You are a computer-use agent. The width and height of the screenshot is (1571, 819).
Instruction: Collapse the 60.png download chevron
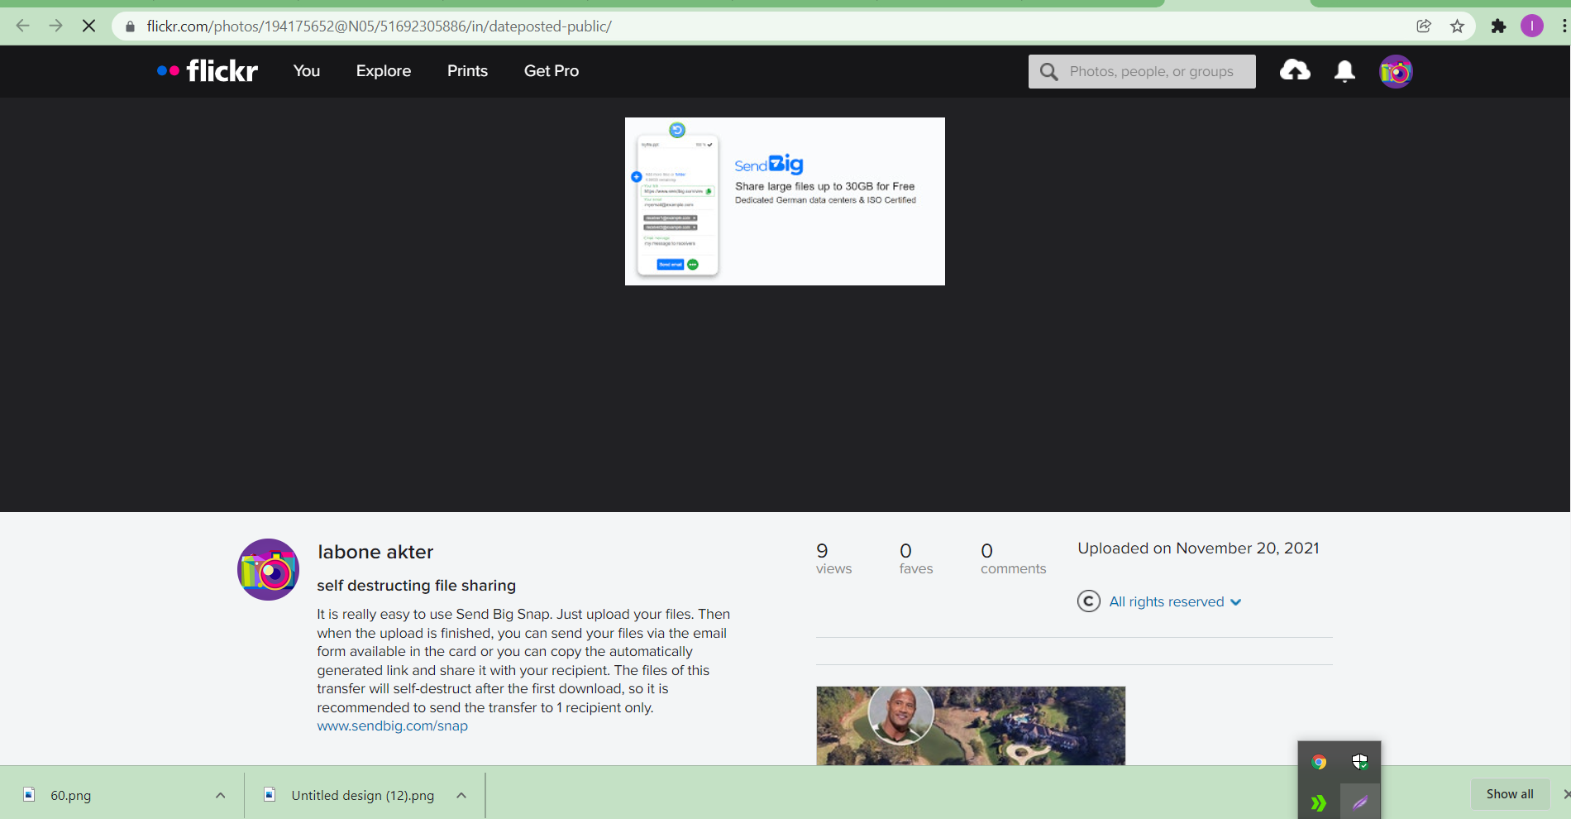pos(220,795)
